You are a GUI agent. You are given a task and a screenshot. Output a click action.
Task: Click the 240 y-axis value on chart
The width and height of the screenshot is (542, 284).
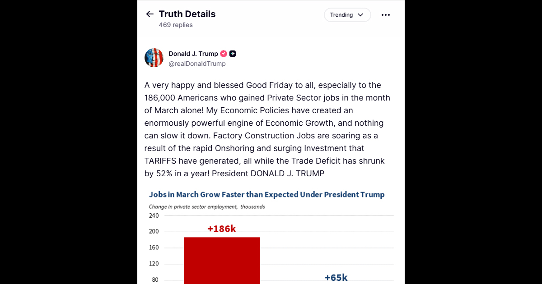click(154, 215)
